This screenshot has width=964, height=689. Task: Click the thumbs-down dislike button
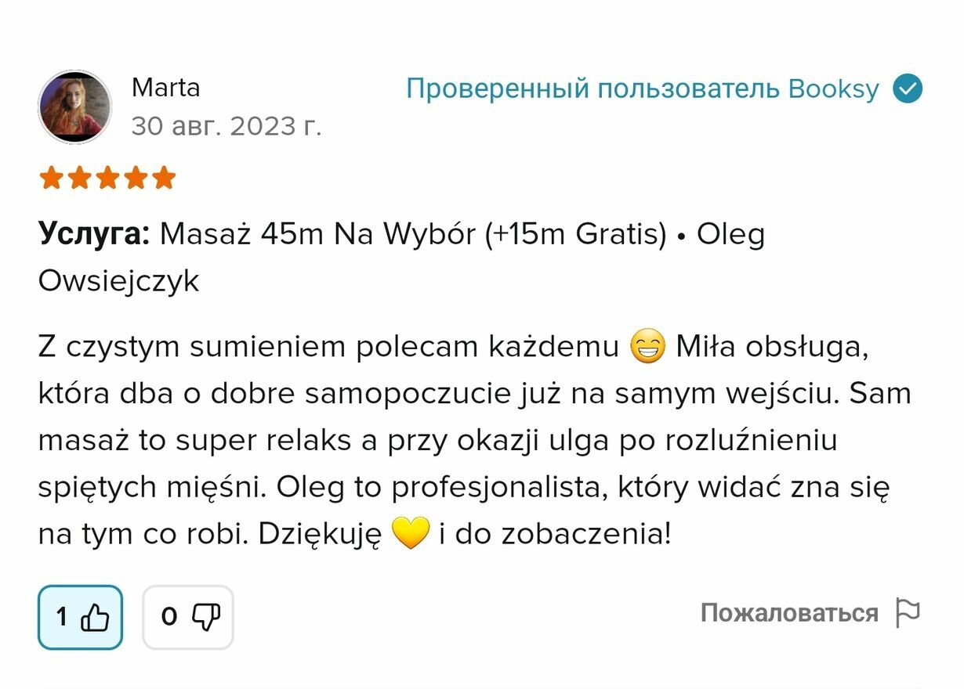[188, 618]
